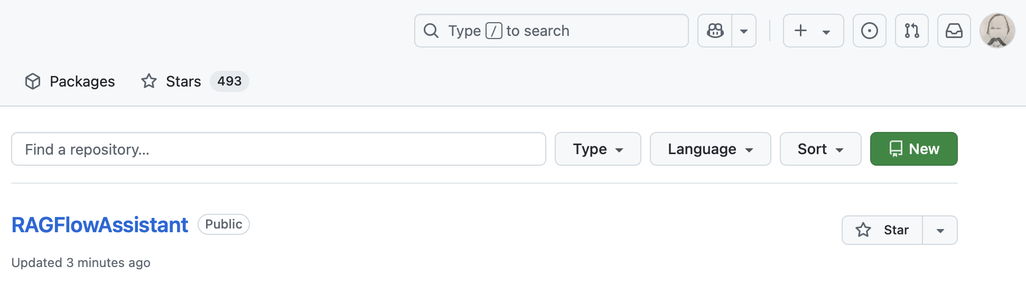This screenshot has height=285, width=1026.
Task: Star the RAGFlowAssistant repository
Action: point(882,230)
